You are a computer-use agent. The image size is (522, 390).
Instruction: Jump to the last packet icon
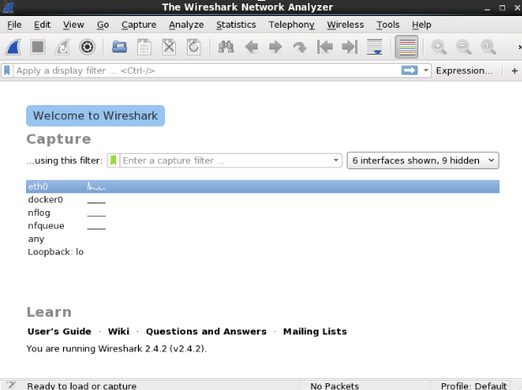pos(349,47)
